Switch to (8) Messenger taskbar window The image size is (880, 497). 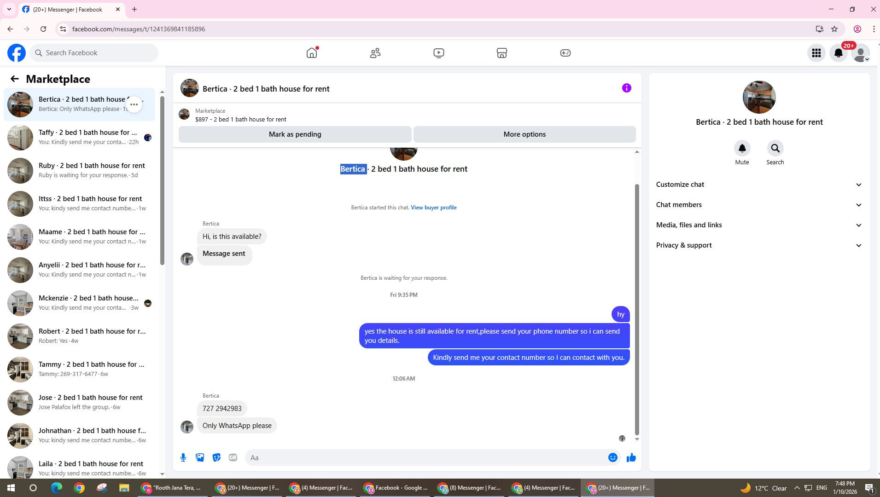(x=469, y=488)
